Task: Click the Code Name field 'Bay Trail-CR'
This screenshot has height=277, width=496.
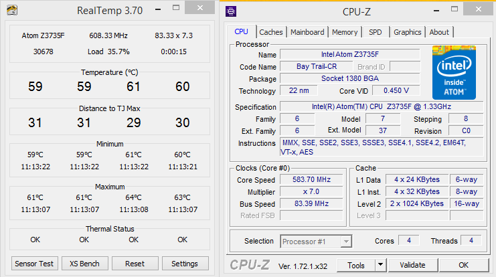Action: [x=317, y=66]
